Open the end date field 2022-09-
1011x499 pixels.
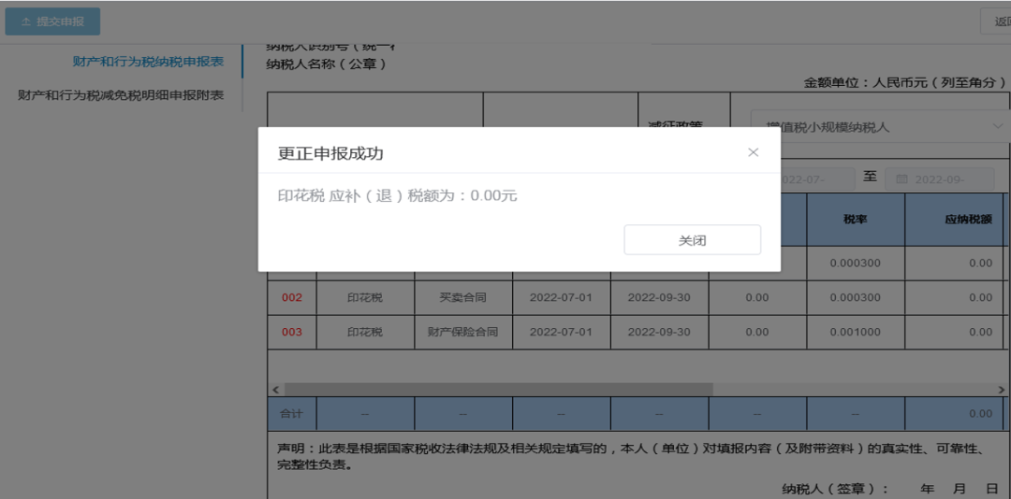(940, 179)
